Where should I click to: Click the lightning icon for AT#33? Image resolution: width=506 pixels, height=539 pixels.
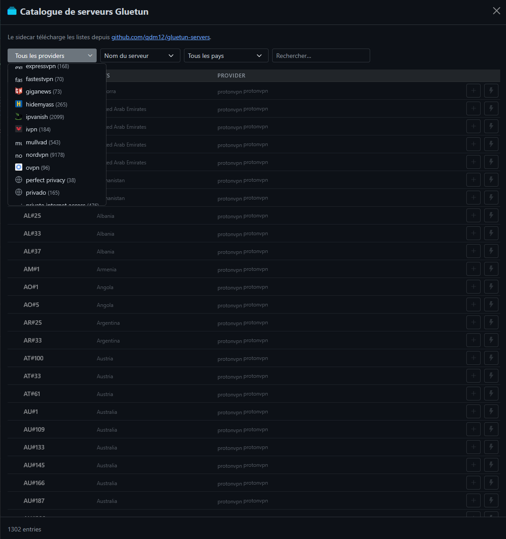pos(491,376)
